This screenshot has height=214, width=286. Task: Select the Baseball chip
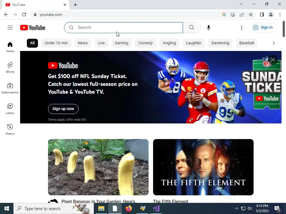[x=247, y=43]
